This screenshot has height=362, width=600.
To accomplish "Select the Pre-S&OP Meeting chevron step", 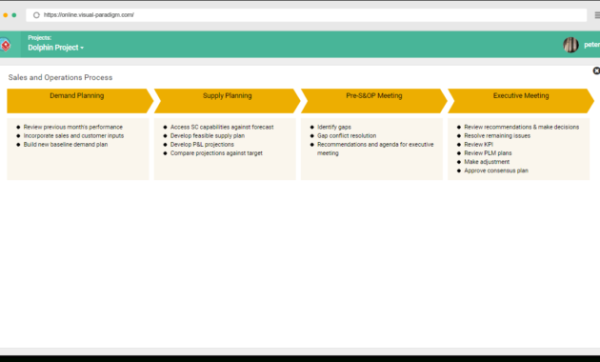I will point(374,101).
